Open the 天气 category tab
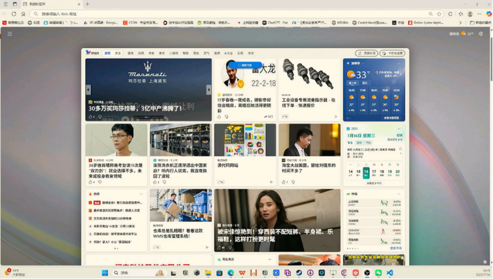 [206, 53]
